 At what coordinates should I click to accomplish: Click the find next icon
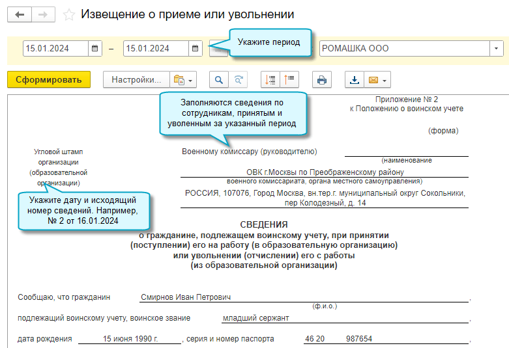coord(239,80)
